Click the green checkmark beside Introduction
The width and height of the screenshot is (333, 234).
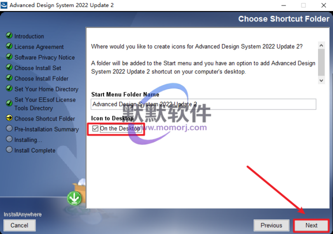9,35
